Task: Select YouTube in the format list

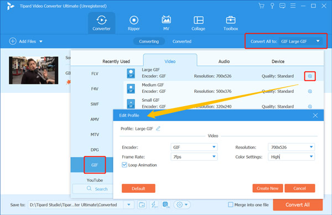Action: tap(95, 180)
